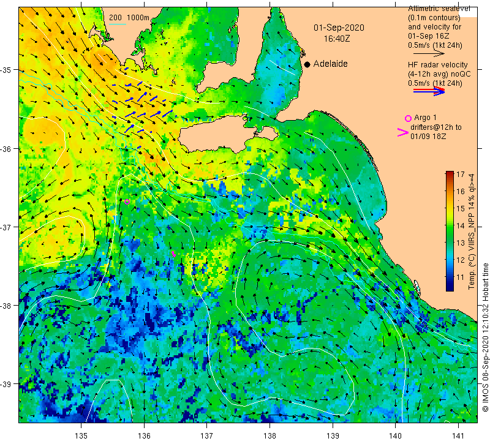Click the red-blue HF radar legend arrow
This screenshot has height=441, width=490.
pyautogui.click(x=429, y=91)
